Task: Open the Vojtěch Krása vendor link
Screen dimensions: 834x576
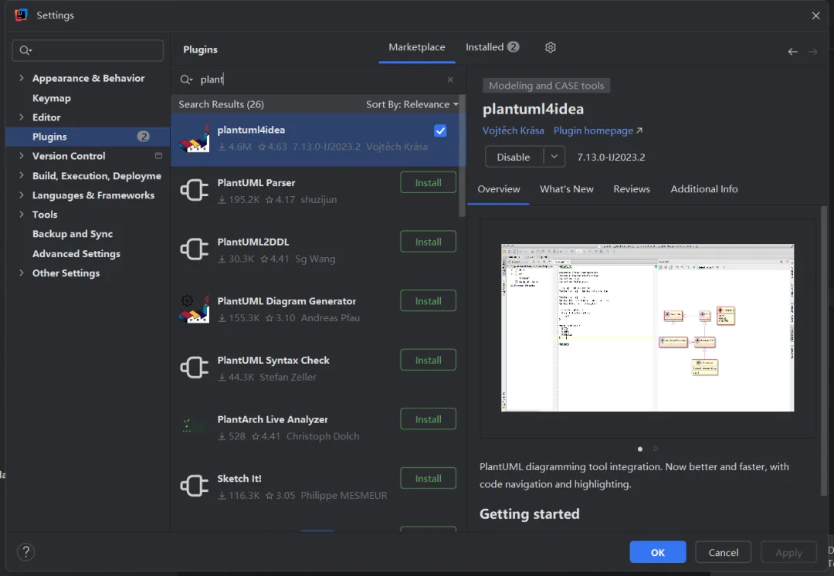Action: (x=513, y=130)
